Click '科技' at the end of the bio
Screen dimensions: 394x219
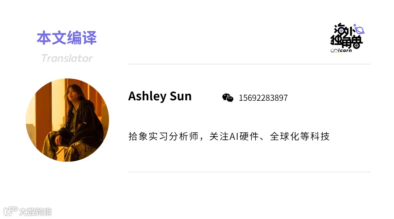[320, 136]
